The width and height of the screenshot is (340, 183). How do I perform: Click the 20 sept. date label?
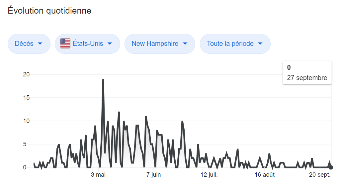(320, 175)
